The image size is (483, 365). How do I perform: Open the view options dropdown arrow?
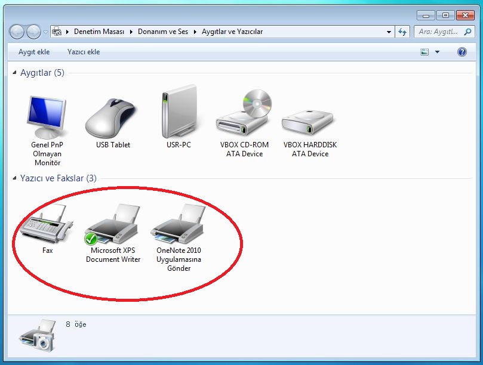[x=437, y=52]
